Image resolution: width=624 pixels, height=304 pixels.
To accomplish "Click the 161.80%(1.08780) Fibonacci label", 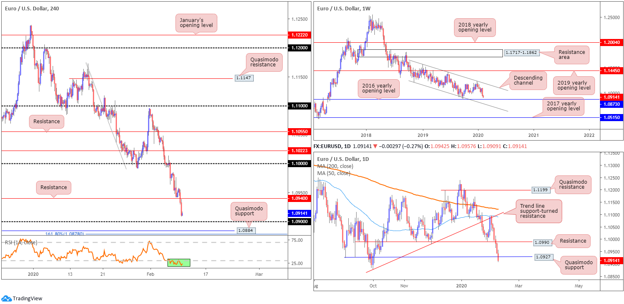I will (x=64, y=234).
